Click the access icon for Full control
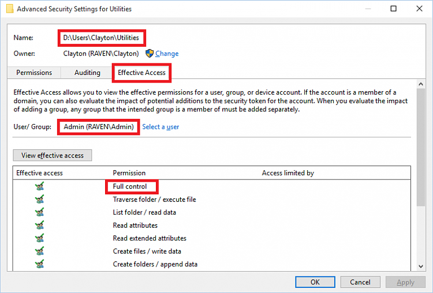This screenshot has width=433, height=293. [x=39, y=186]
